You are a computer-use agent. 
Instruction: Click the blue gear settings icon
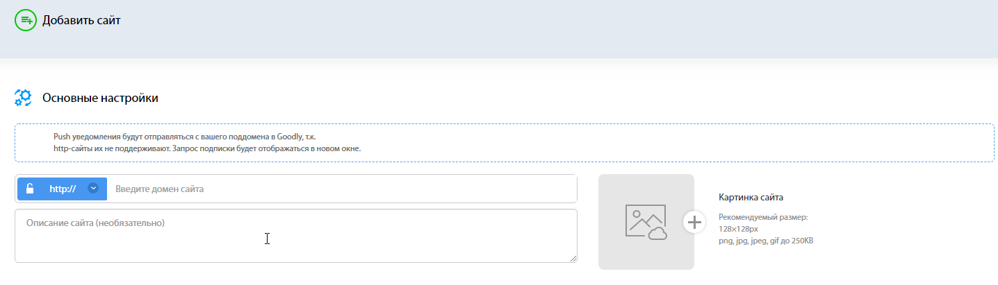point(24,98)
